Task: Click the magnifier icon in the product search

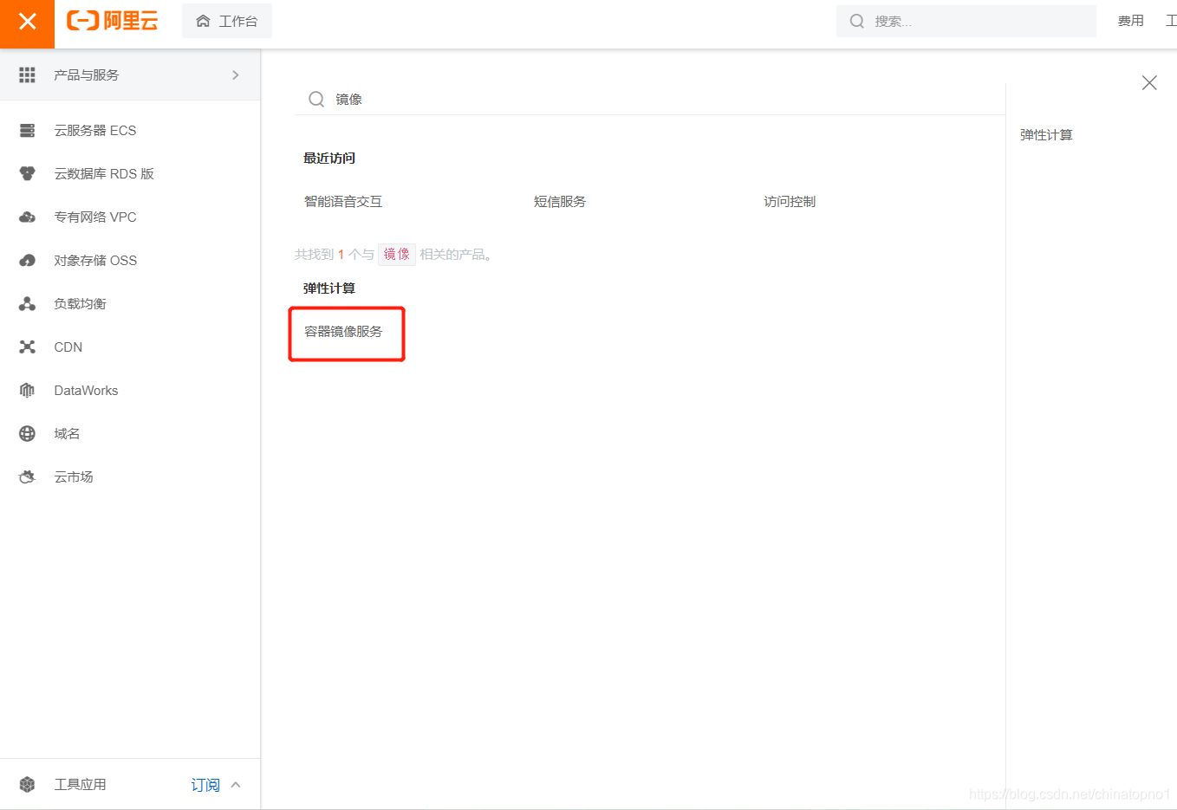Action: click(x=317, y=100)
